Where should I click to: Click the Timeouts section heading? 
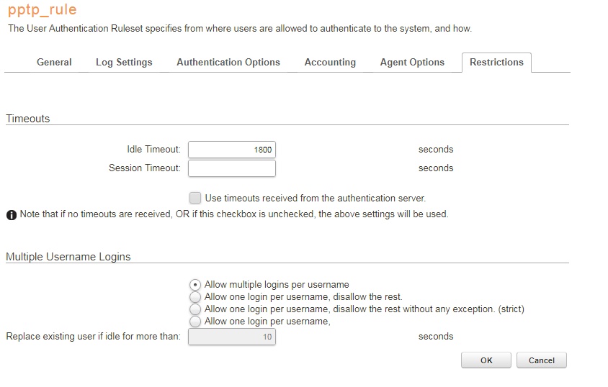click(28, 119)
